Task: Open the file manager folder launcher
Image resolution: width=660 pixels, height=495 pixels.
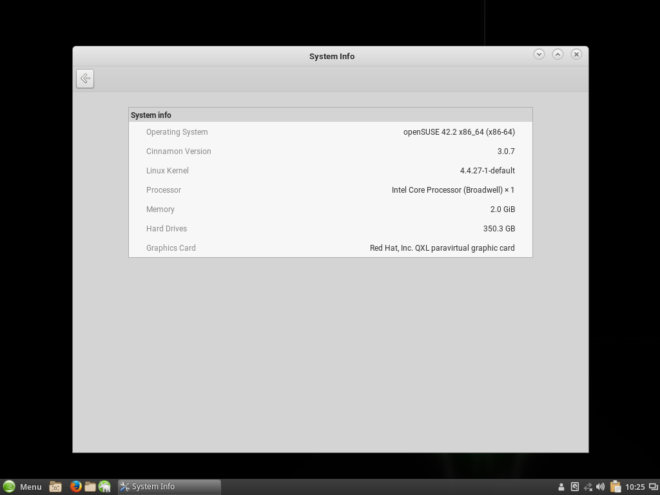Action: pos(90,487)
